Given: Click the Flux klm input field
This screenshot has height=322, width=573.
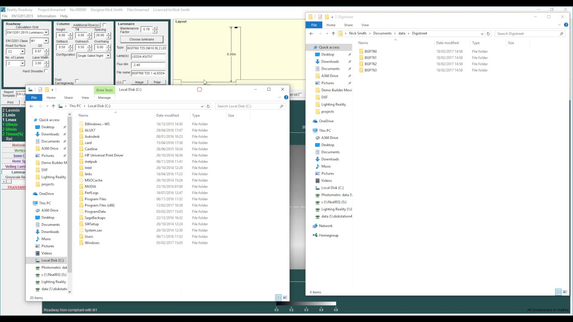Looking at the screenshot, I should (149, 65).
